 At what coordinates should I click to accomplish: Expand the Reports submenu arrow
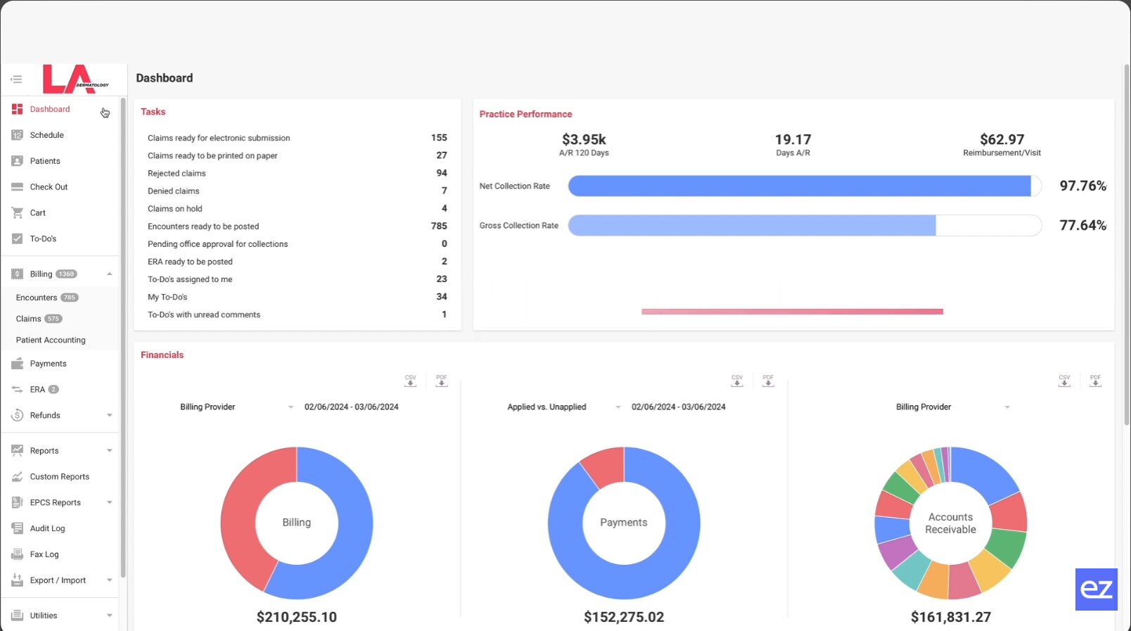coord(109,451)
